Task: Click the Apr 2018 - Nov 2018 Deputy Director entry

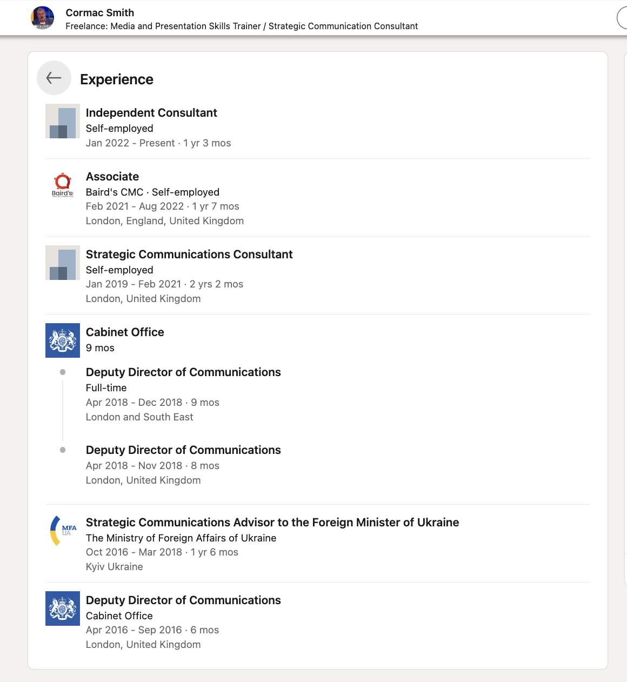Action: pos(183,450)
